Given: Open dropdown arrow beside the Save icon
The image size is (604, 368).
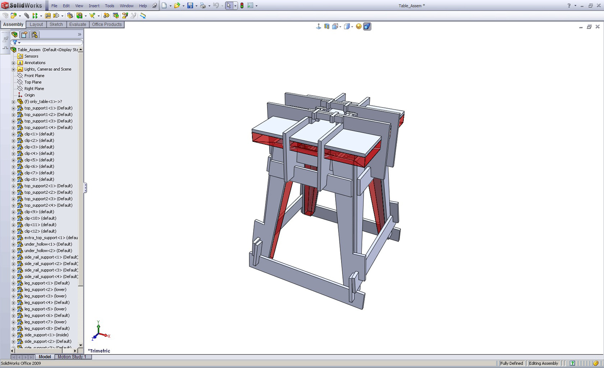Looking at the screenshot, I should [196, 6].
